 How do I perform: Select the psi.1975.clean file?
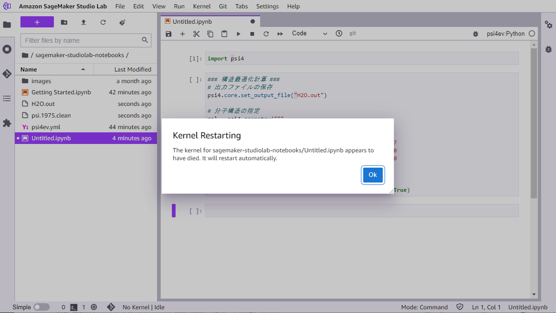(x=86, y=116)
